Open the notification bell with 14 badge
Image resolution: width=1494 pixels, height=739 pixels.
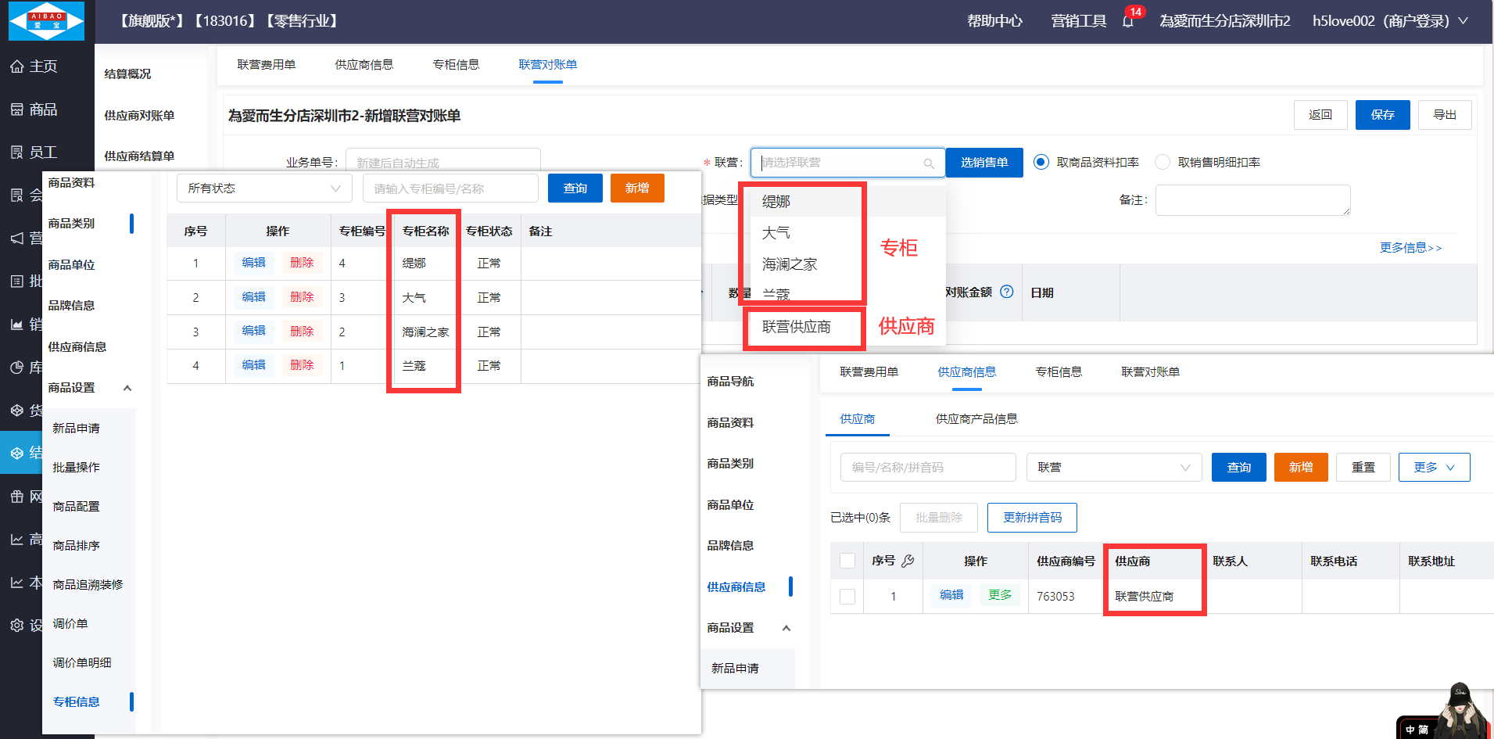click(1128, 21)
